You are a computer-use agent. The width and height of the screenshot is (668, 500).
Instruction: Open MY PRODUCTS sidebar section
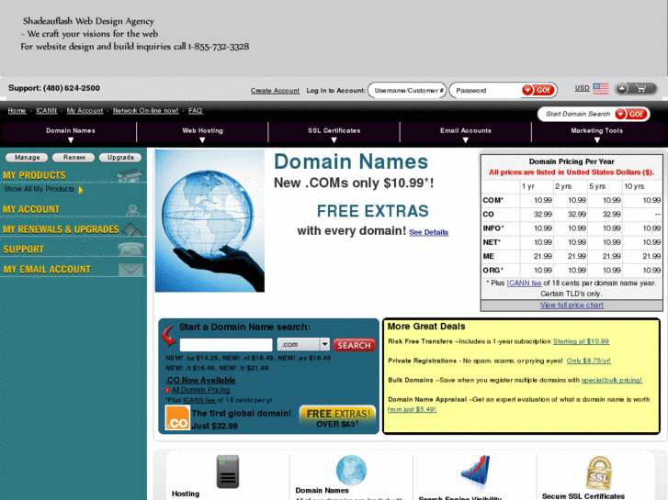(x=34, y=175)
